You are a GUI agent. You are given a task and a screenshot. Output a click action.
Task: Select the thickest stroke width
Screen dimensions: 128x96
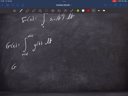104,11
